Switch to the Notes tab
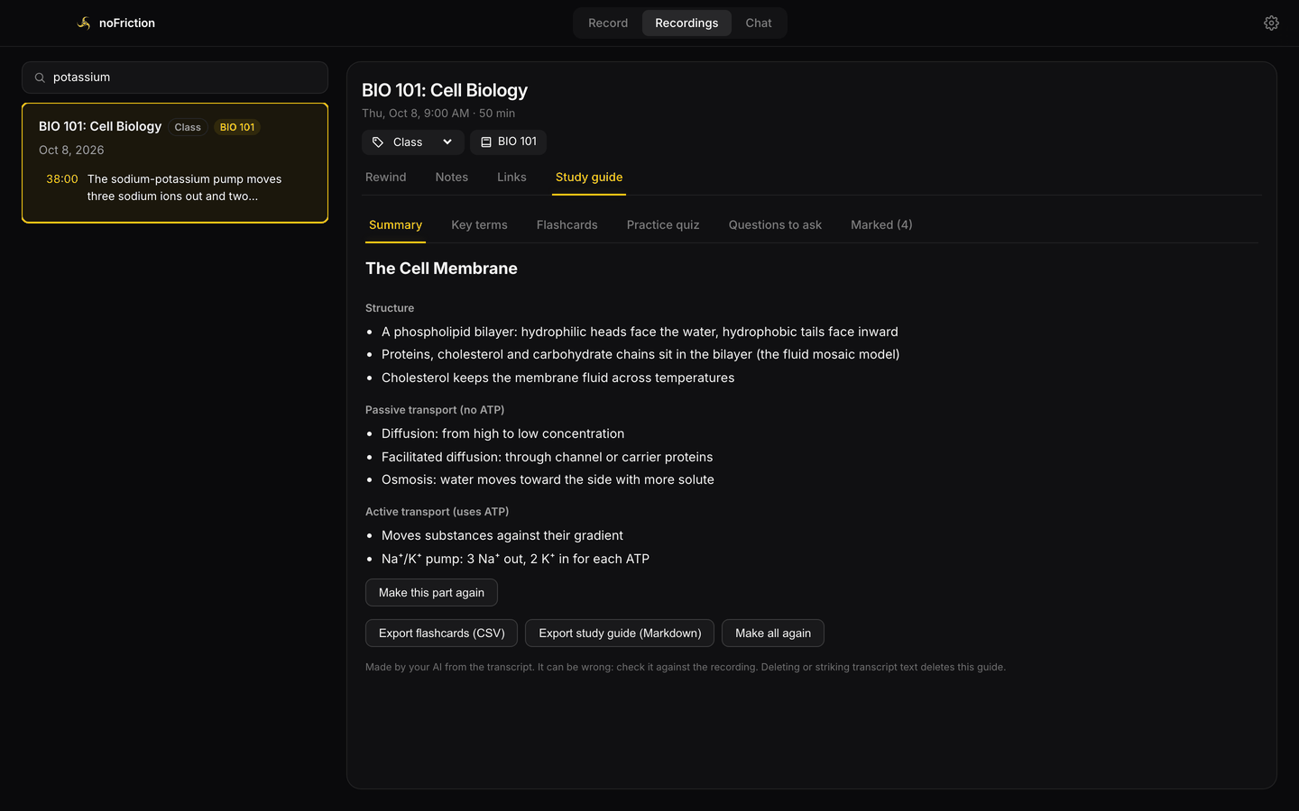The height and width of the screenshot is (811, 1299). tap(452, 178)
